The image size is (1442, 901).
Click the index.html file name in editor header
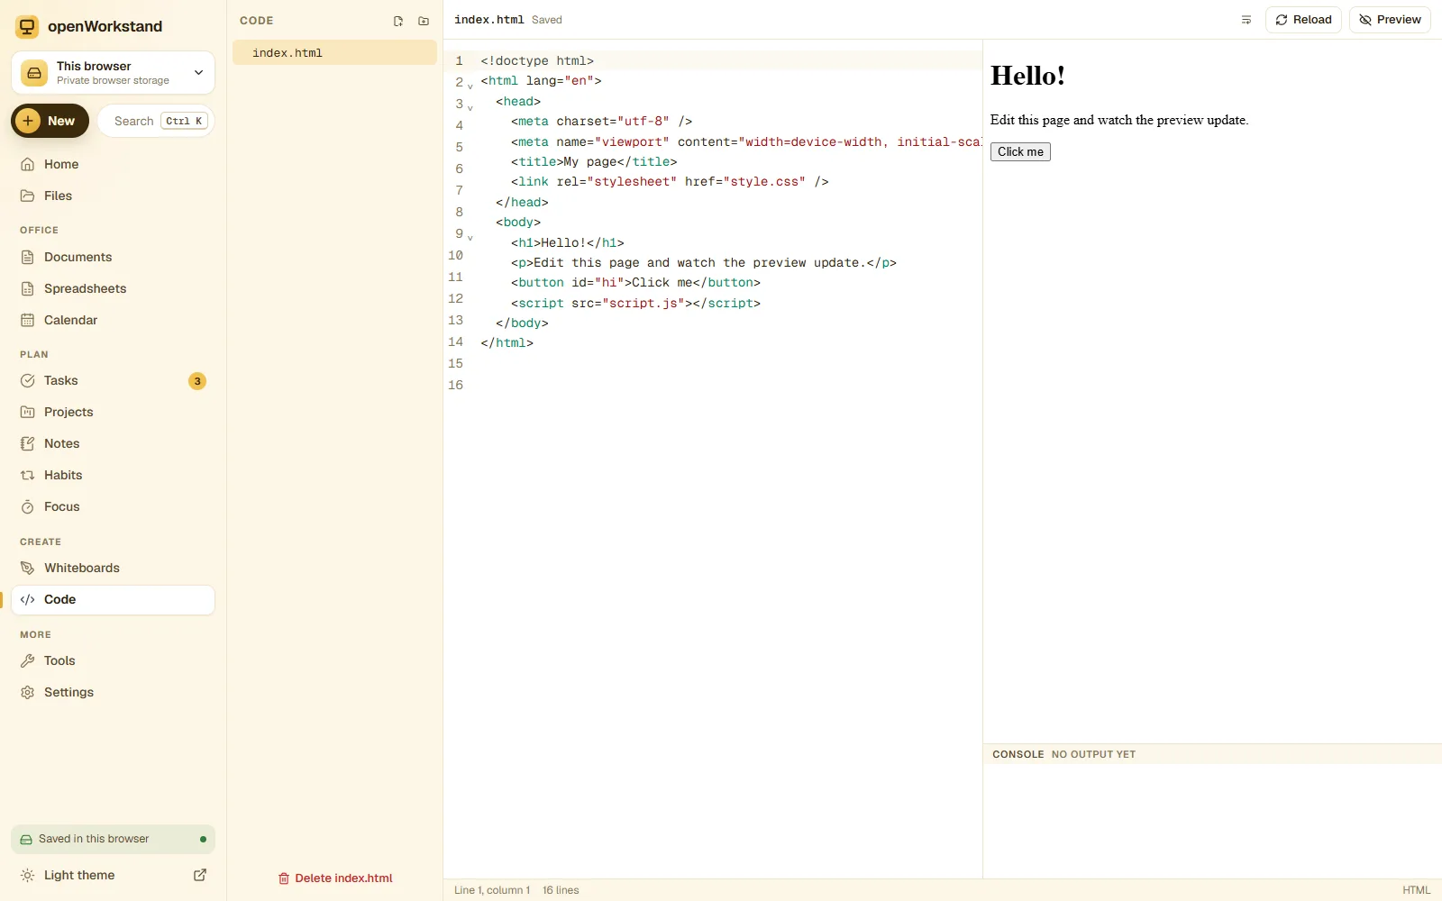[488, 20]
